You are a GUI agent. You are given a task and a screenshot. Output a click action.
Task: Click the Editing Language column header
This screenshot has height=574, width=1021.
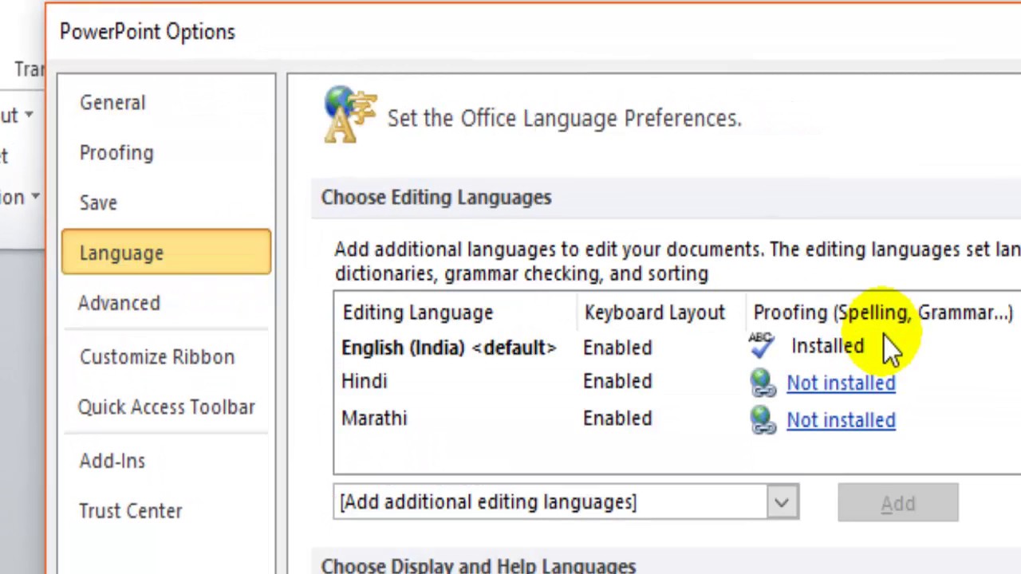coord(418,313)
